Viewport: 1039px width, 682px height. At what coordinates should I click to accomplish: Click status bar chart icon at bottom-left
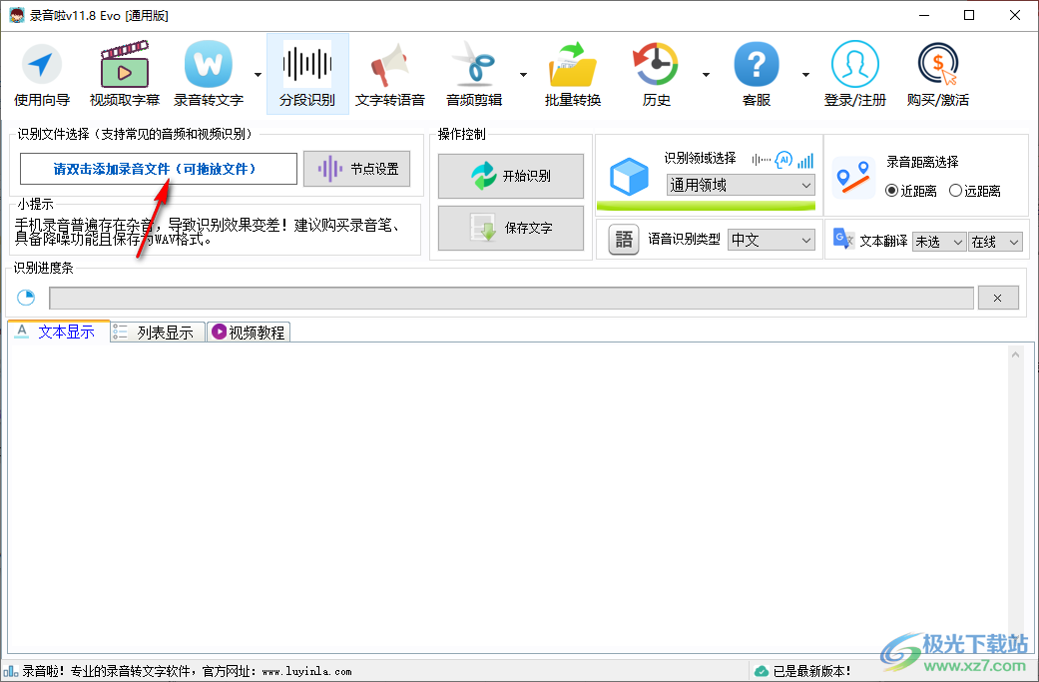pos(11,671)
